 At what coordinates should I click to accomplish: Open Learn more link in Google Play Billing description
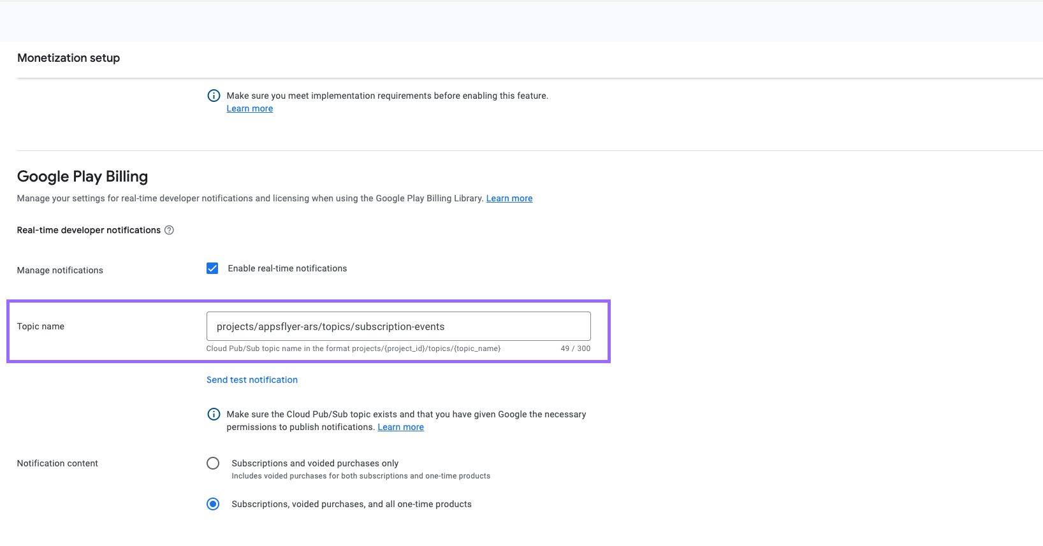[x=509, y=198]
